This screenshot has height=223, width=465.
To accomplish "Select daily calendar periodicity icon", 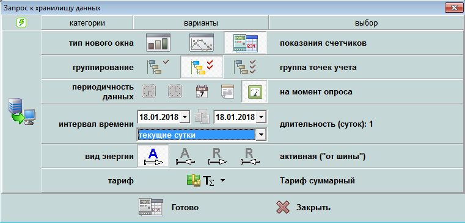I will 202,91.
